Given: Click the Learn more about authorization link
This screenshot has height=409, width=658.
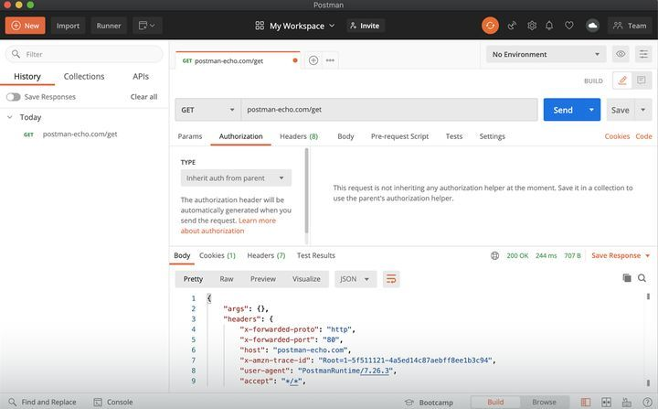Looking at the screenshot, I should coord(229,225).
